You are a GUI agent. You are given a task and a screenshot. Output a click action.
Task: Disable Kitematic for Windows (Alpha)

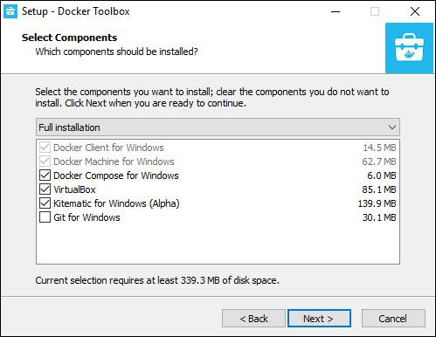[x=45, y=203]
